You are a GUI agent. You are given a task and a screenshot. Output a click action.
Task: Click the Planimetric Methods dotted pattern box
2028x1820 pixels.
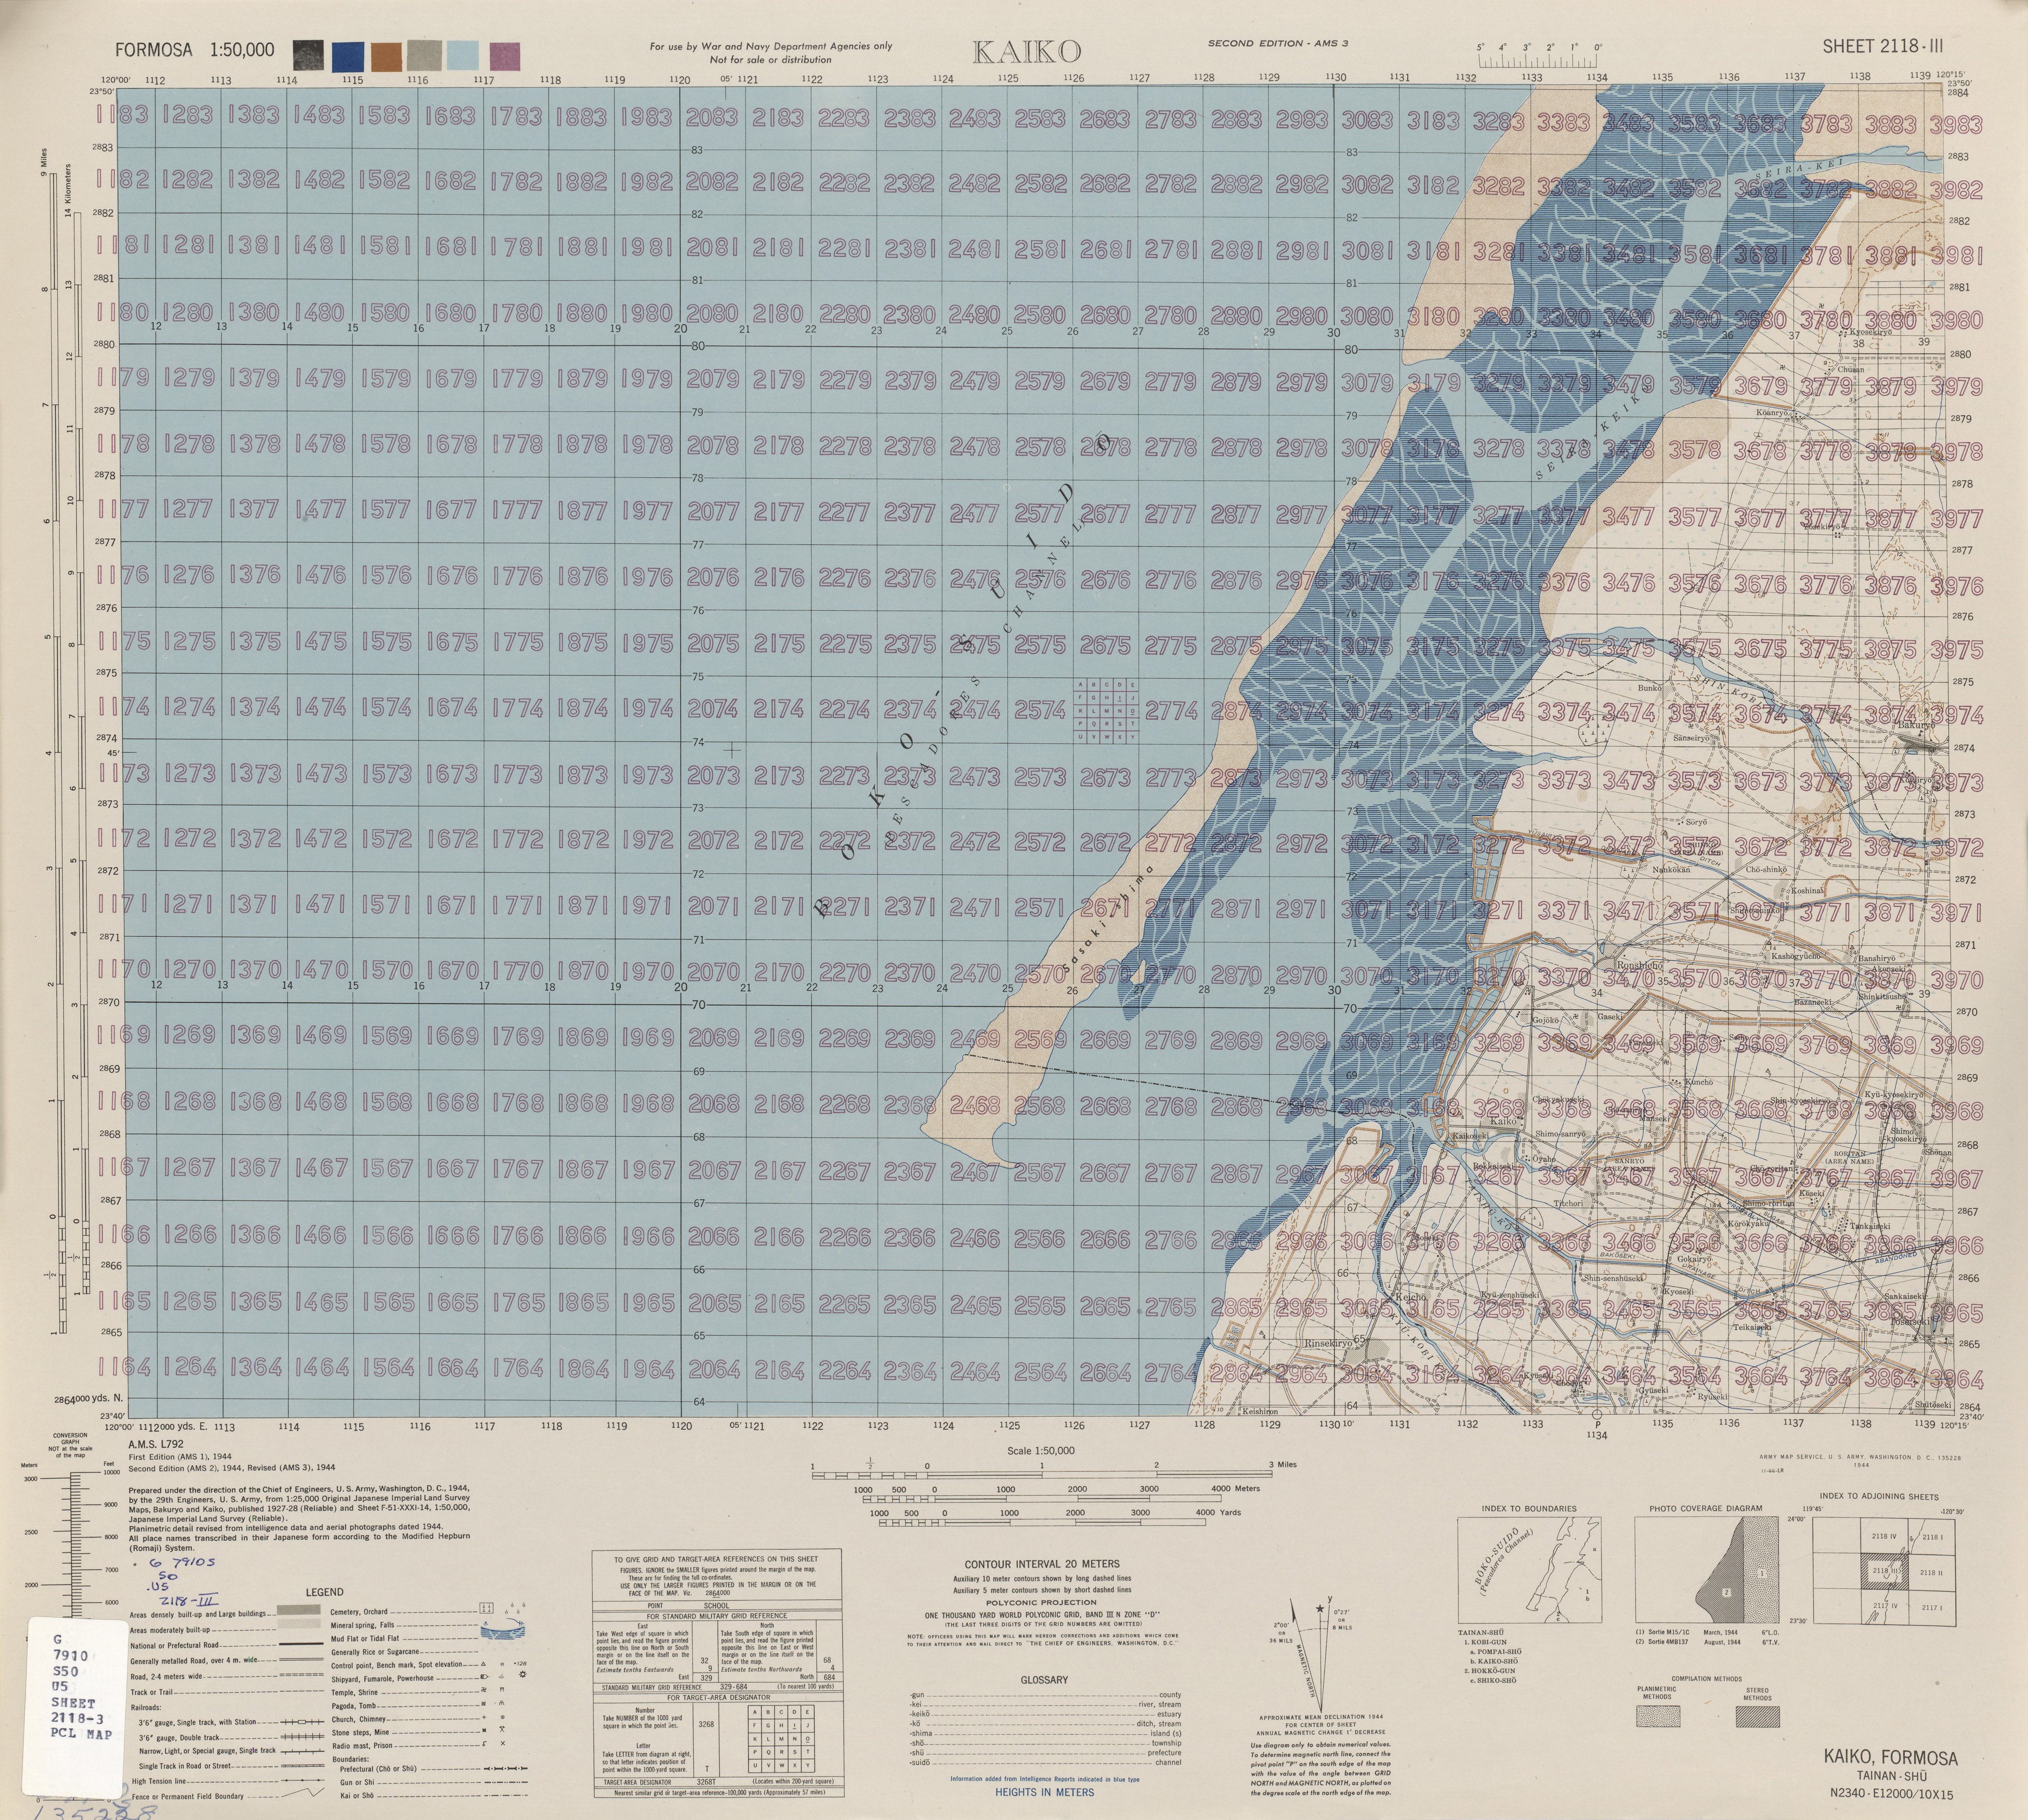click(1658, 1716)
